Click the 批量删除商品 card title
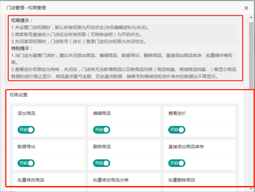The image size is (255, 192). pyautogui.click(x=182, y=180)
